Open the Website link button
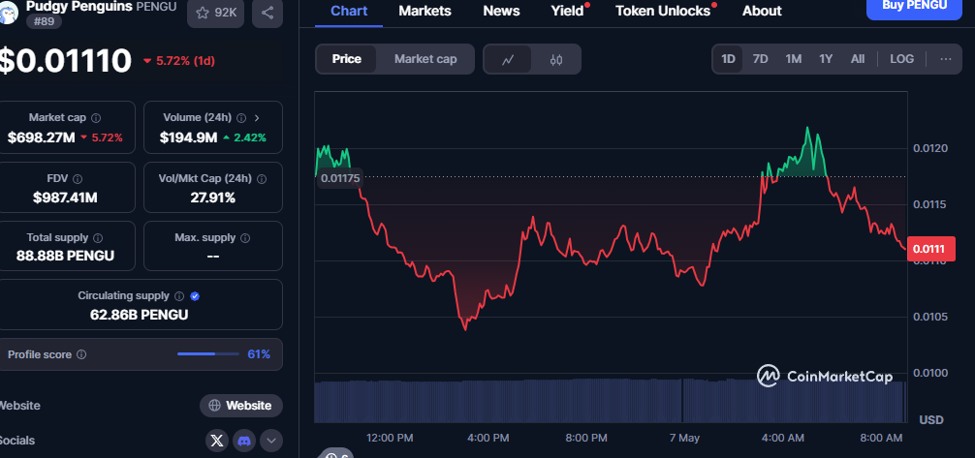 (x=241, y=406)
